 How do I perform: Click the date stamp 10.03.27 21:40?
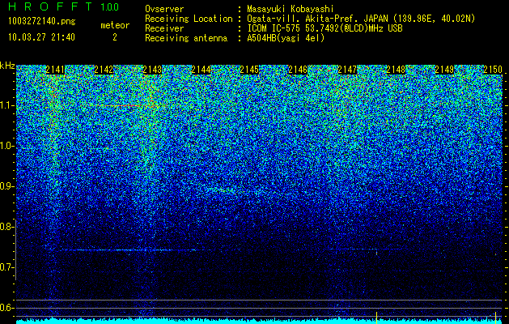(41, 37)
